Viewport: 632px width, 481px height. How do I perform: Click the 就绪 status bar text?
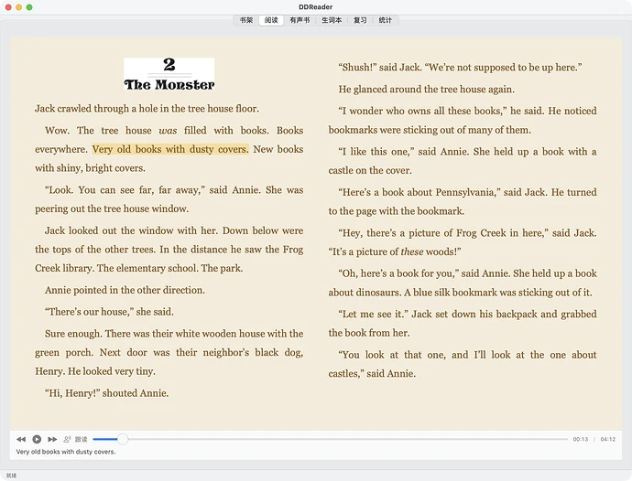(x=11, y=476)
